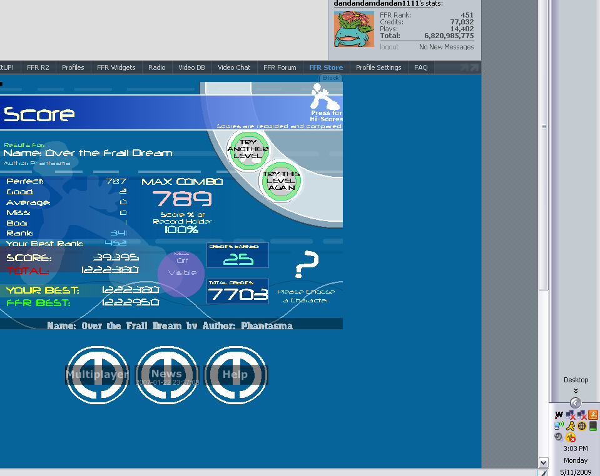Collapse system tray with round arrow button
Screen dimensions: 600x476
[x=576, y=403]
